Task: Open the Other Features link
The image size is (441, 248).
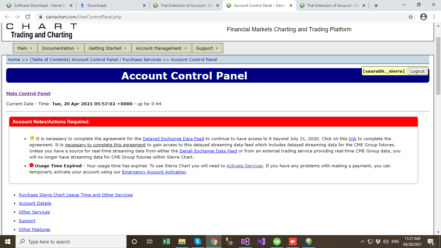Action: [x=35, y=229]
